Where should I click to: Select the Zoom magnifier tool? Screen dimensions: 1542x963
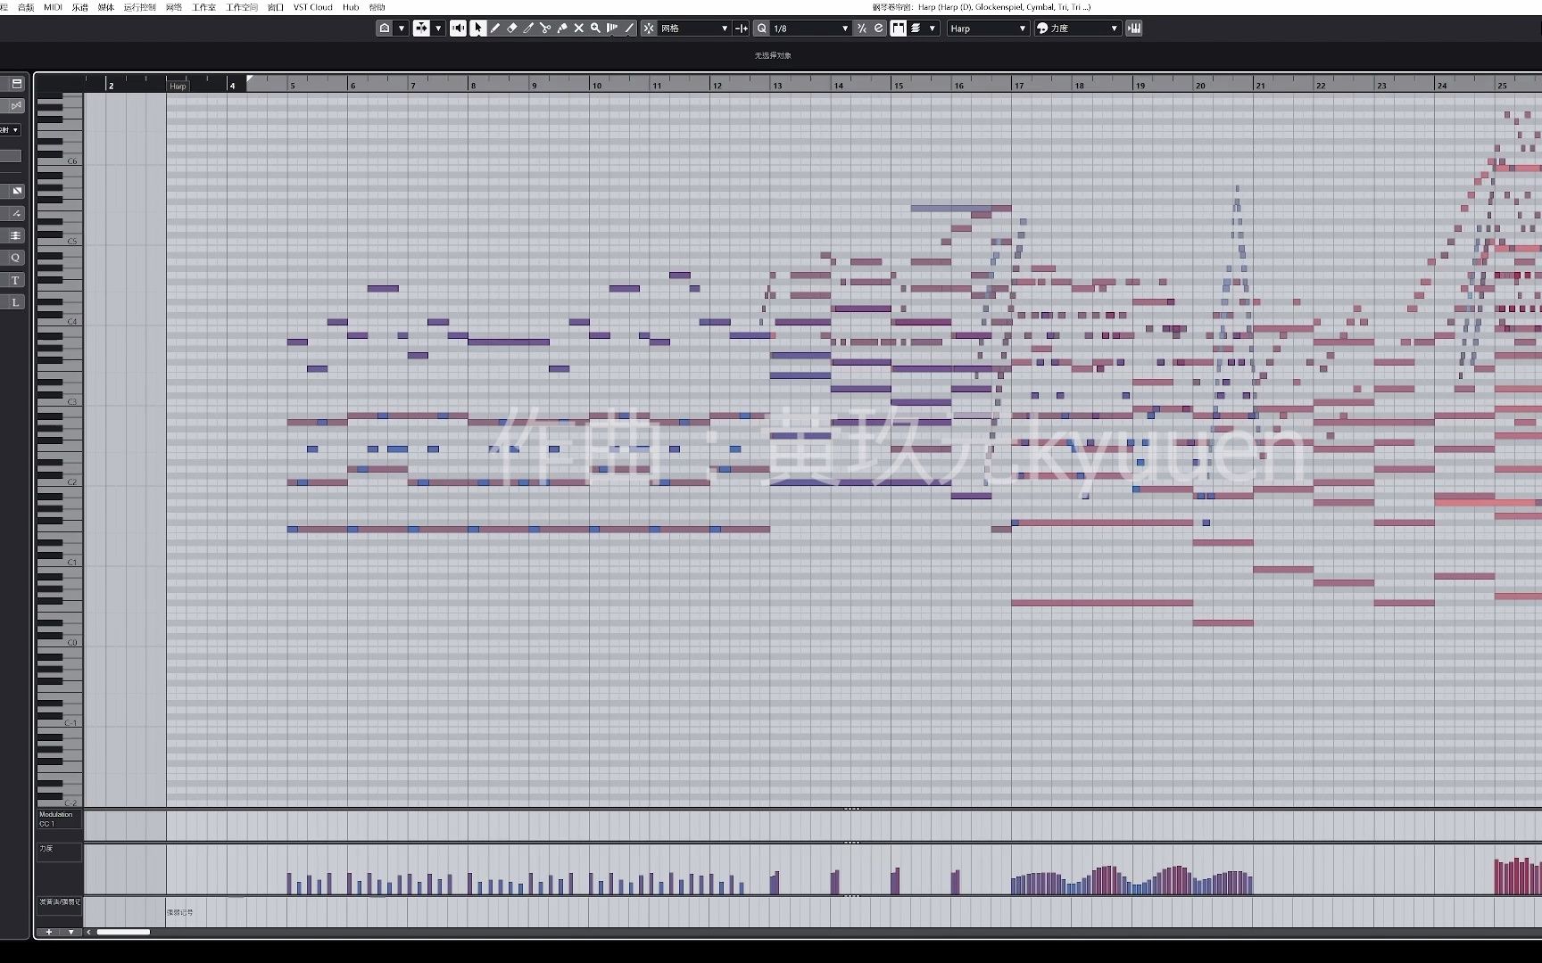pos(595,29)
